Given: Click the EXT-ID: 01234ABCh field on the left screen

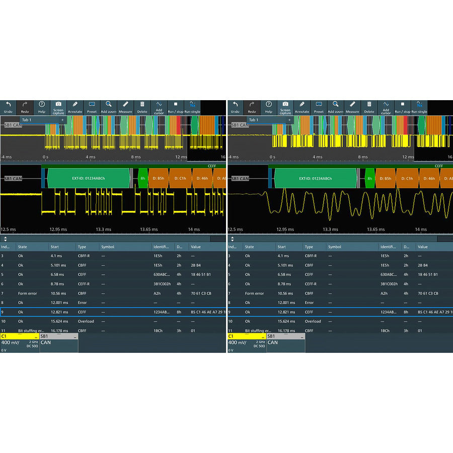Looking at the screenshot, I should click(89, 179).
